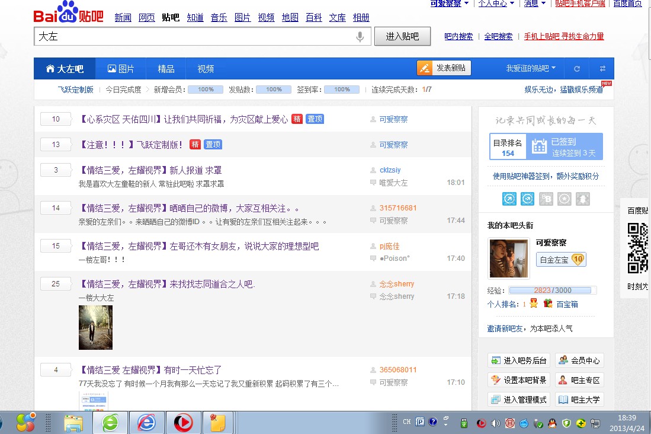Switch to the 精品 tab
The image size is (651, 434).
point(166,69)
